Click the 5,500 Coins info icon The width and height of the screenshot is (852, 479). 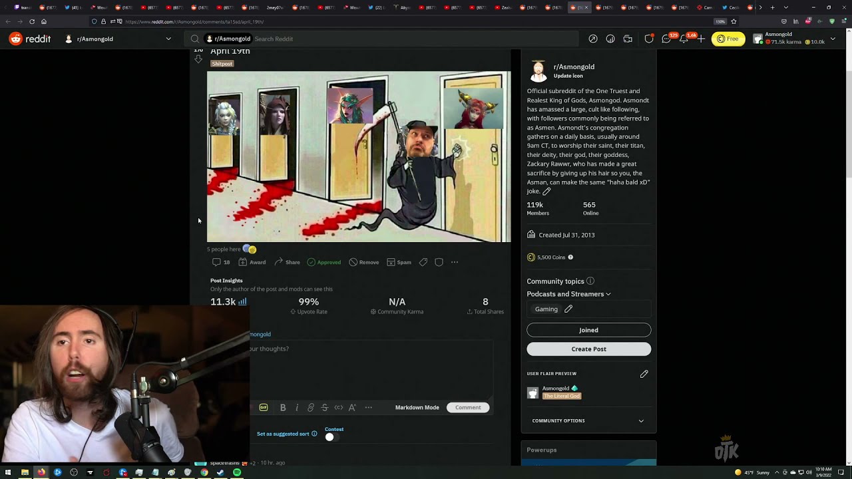[570, 257]
